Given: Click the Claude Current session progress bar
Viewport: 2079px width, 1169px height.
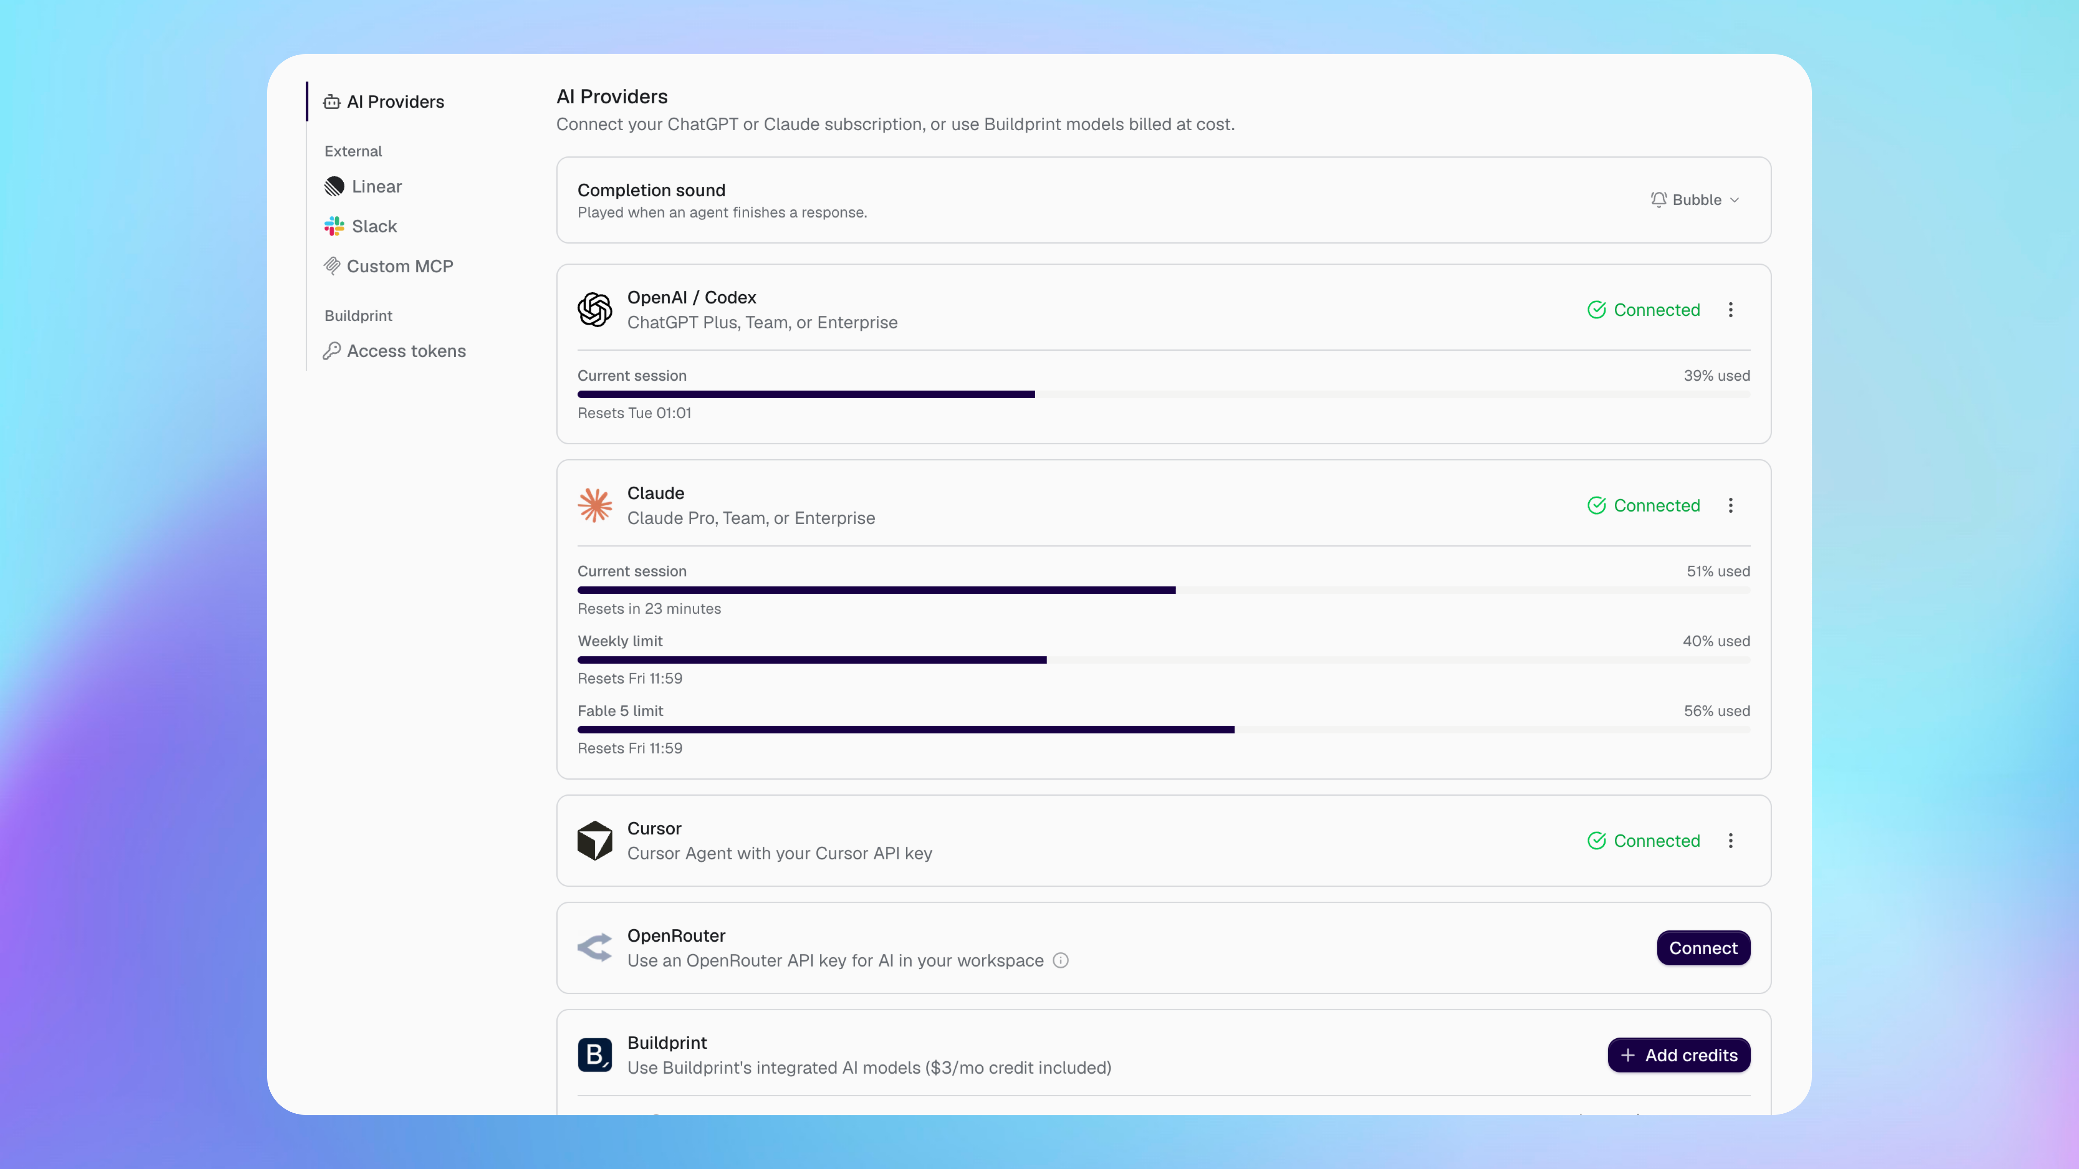Looking at the screenshot, I should pos(1164,590).
